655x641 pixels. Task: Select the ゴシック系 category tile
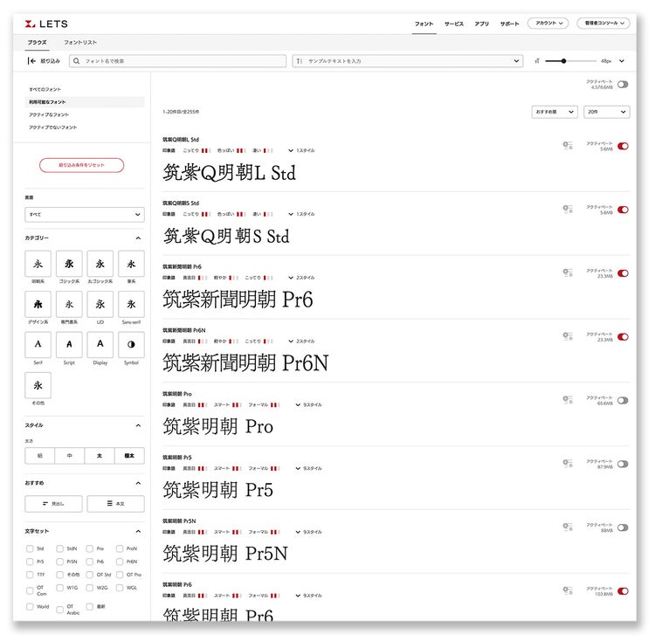pyautogui.click(x=69, y=264)
